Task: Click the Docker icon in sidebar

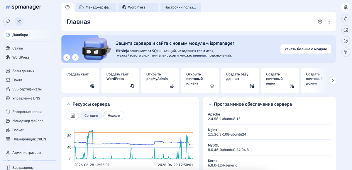Action: point(8,130)
